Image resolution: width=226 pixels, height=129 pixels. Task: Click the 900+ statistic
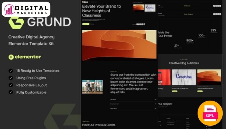pos(190,41)
